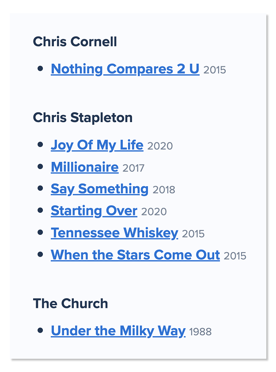Click the The Church heading
This screenshot has width=276, height=372.
click(71, 303)
